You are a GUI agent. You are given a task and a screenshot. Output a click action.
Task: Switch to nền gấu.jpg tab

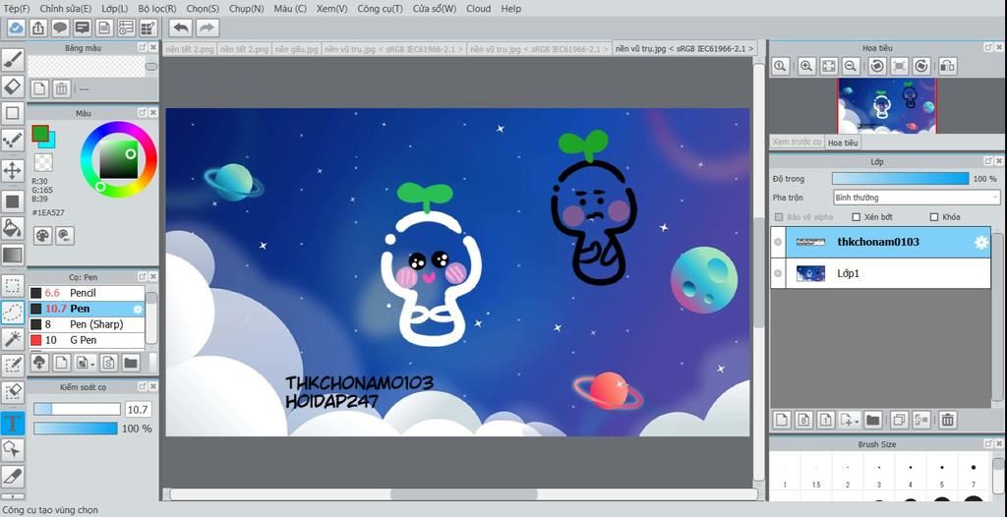[x=295, y=49]
